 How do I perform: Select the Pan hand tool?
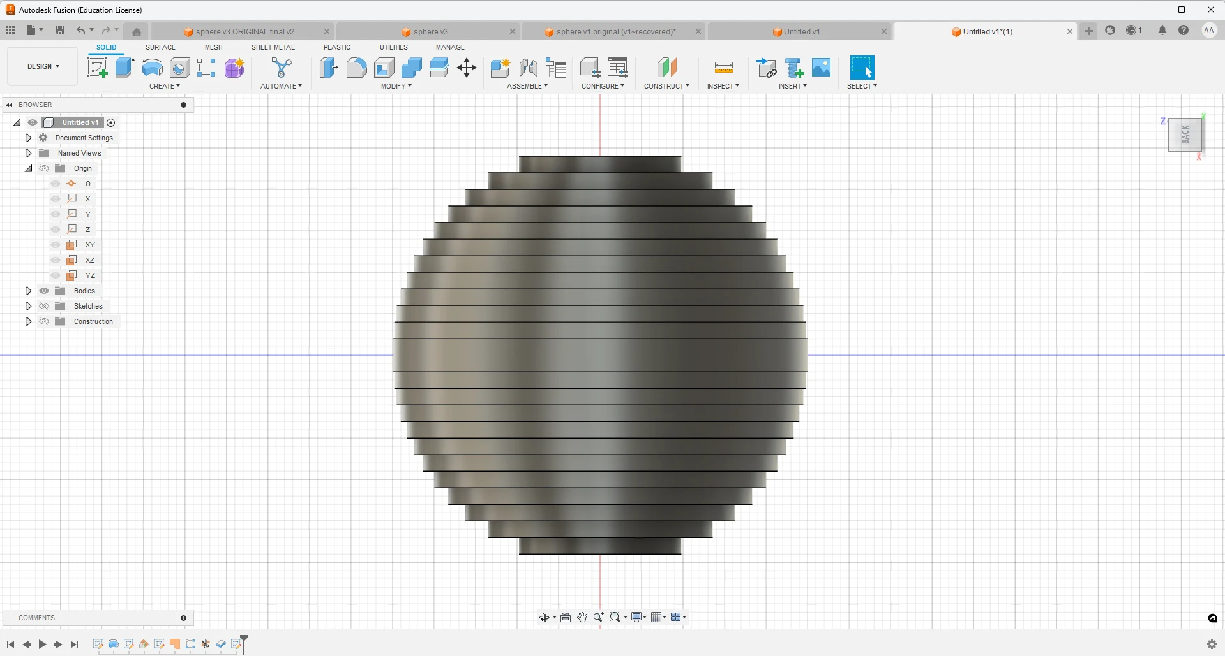[x=582, y=617]
